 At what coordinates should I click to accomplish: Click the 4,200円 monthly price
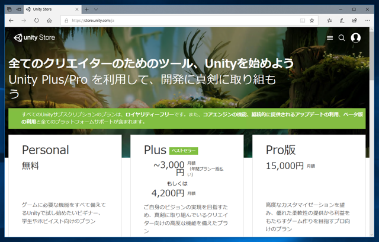[168, 193]
